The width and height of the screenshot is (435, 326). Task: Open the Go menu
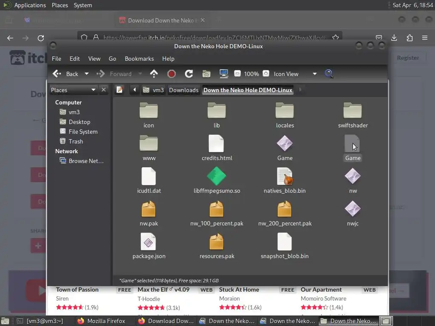(x=112, y=59)
